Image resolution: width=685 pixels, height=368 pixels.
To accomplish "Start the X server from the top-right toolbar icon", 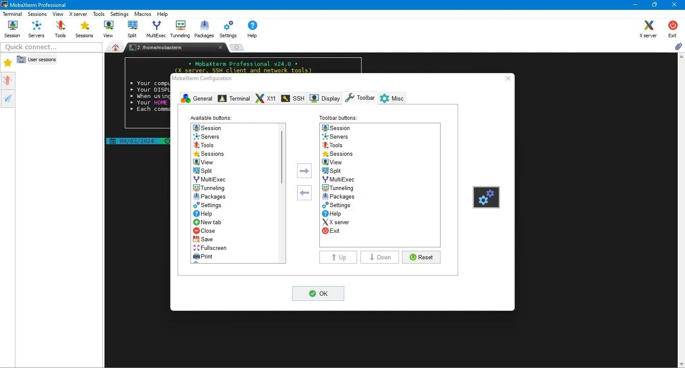I will point(648,29).
